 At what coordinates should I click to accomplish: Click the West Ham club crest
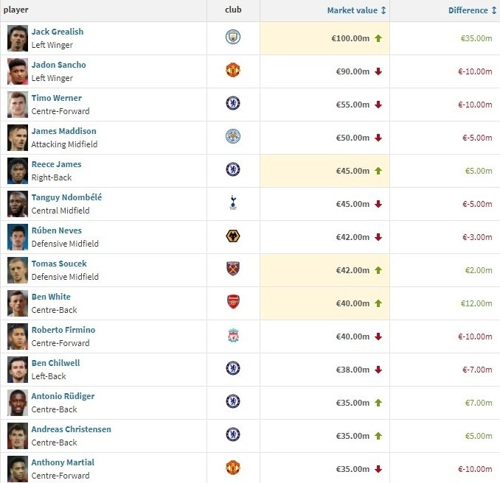pos(233,269)
